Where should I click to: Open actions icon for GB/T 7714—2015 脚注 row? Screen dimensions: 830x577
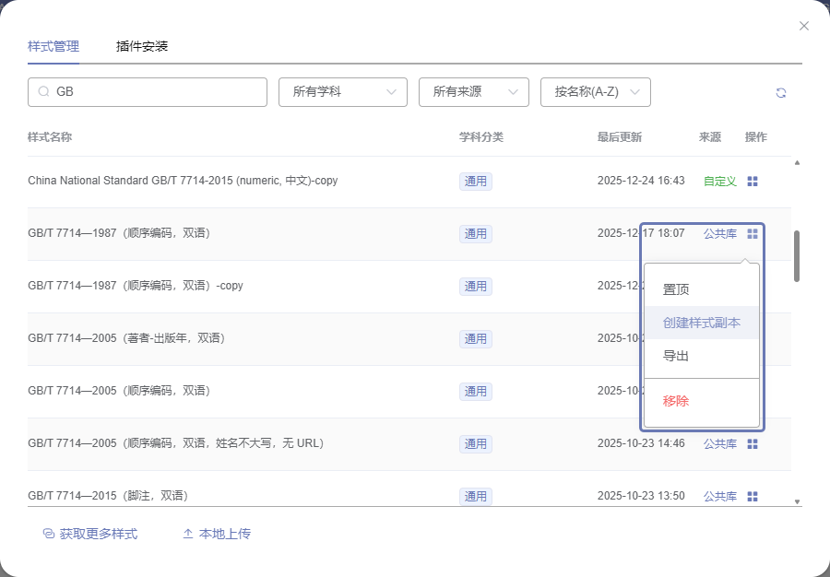(753, 497)
